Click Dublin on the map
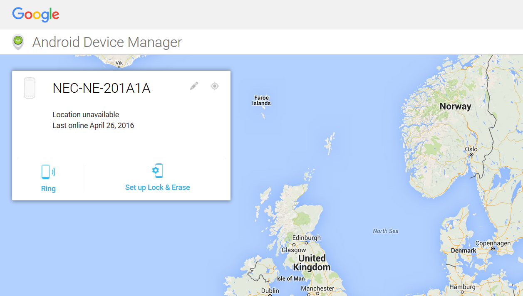This screenshot has height=296, width=523. pyautogui.click(x=270, y=291)
